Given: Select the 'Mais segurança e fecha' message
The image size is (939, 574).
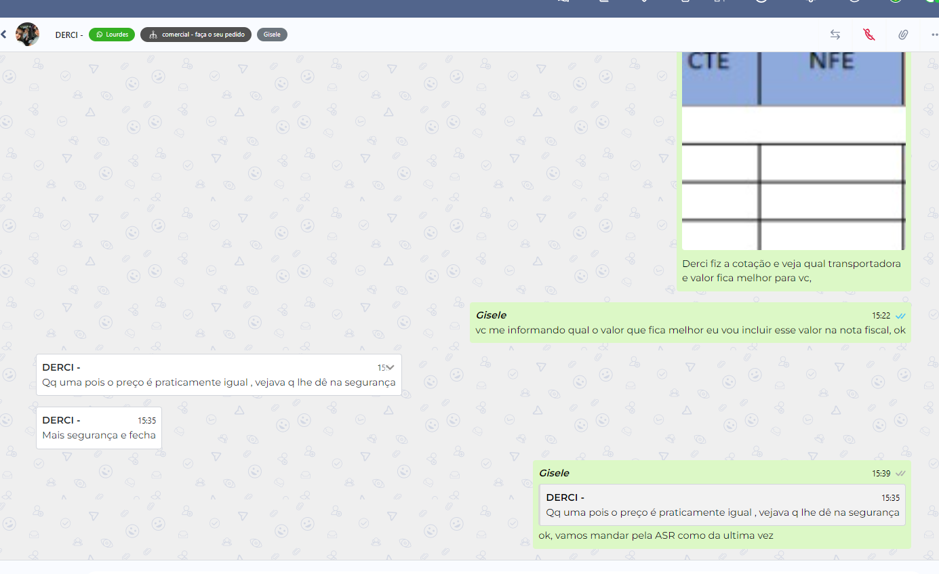Looking at the screenshot, I should 99,435.
